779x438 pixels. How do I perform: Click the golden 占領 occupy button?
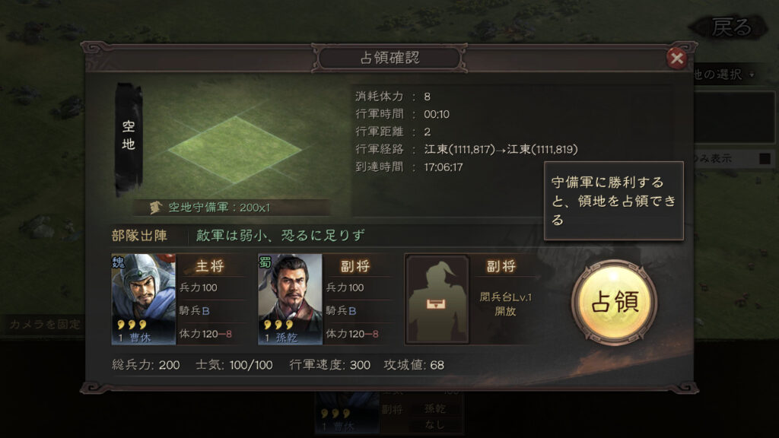[x=615, y=302]
